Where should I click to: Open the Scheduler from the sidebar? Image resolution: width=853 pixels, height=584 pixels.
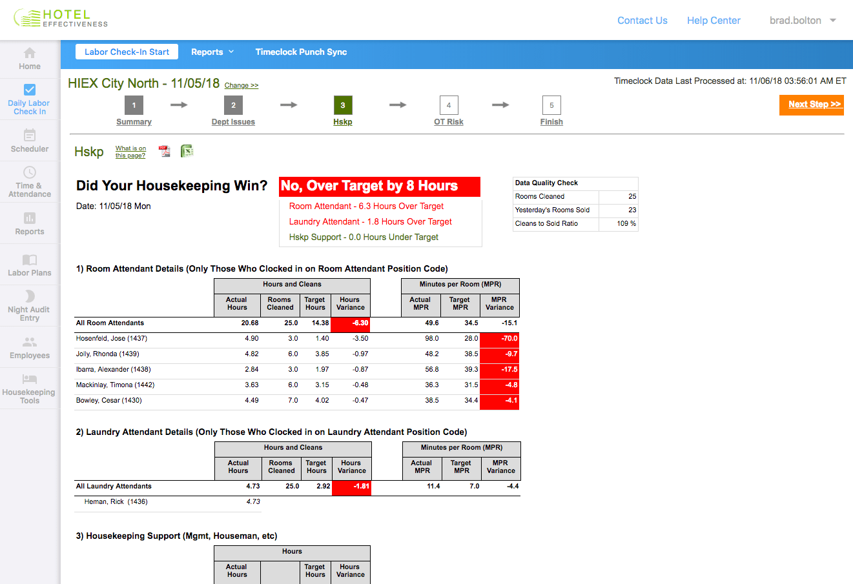pyautogui.click(x=29, y=140)
